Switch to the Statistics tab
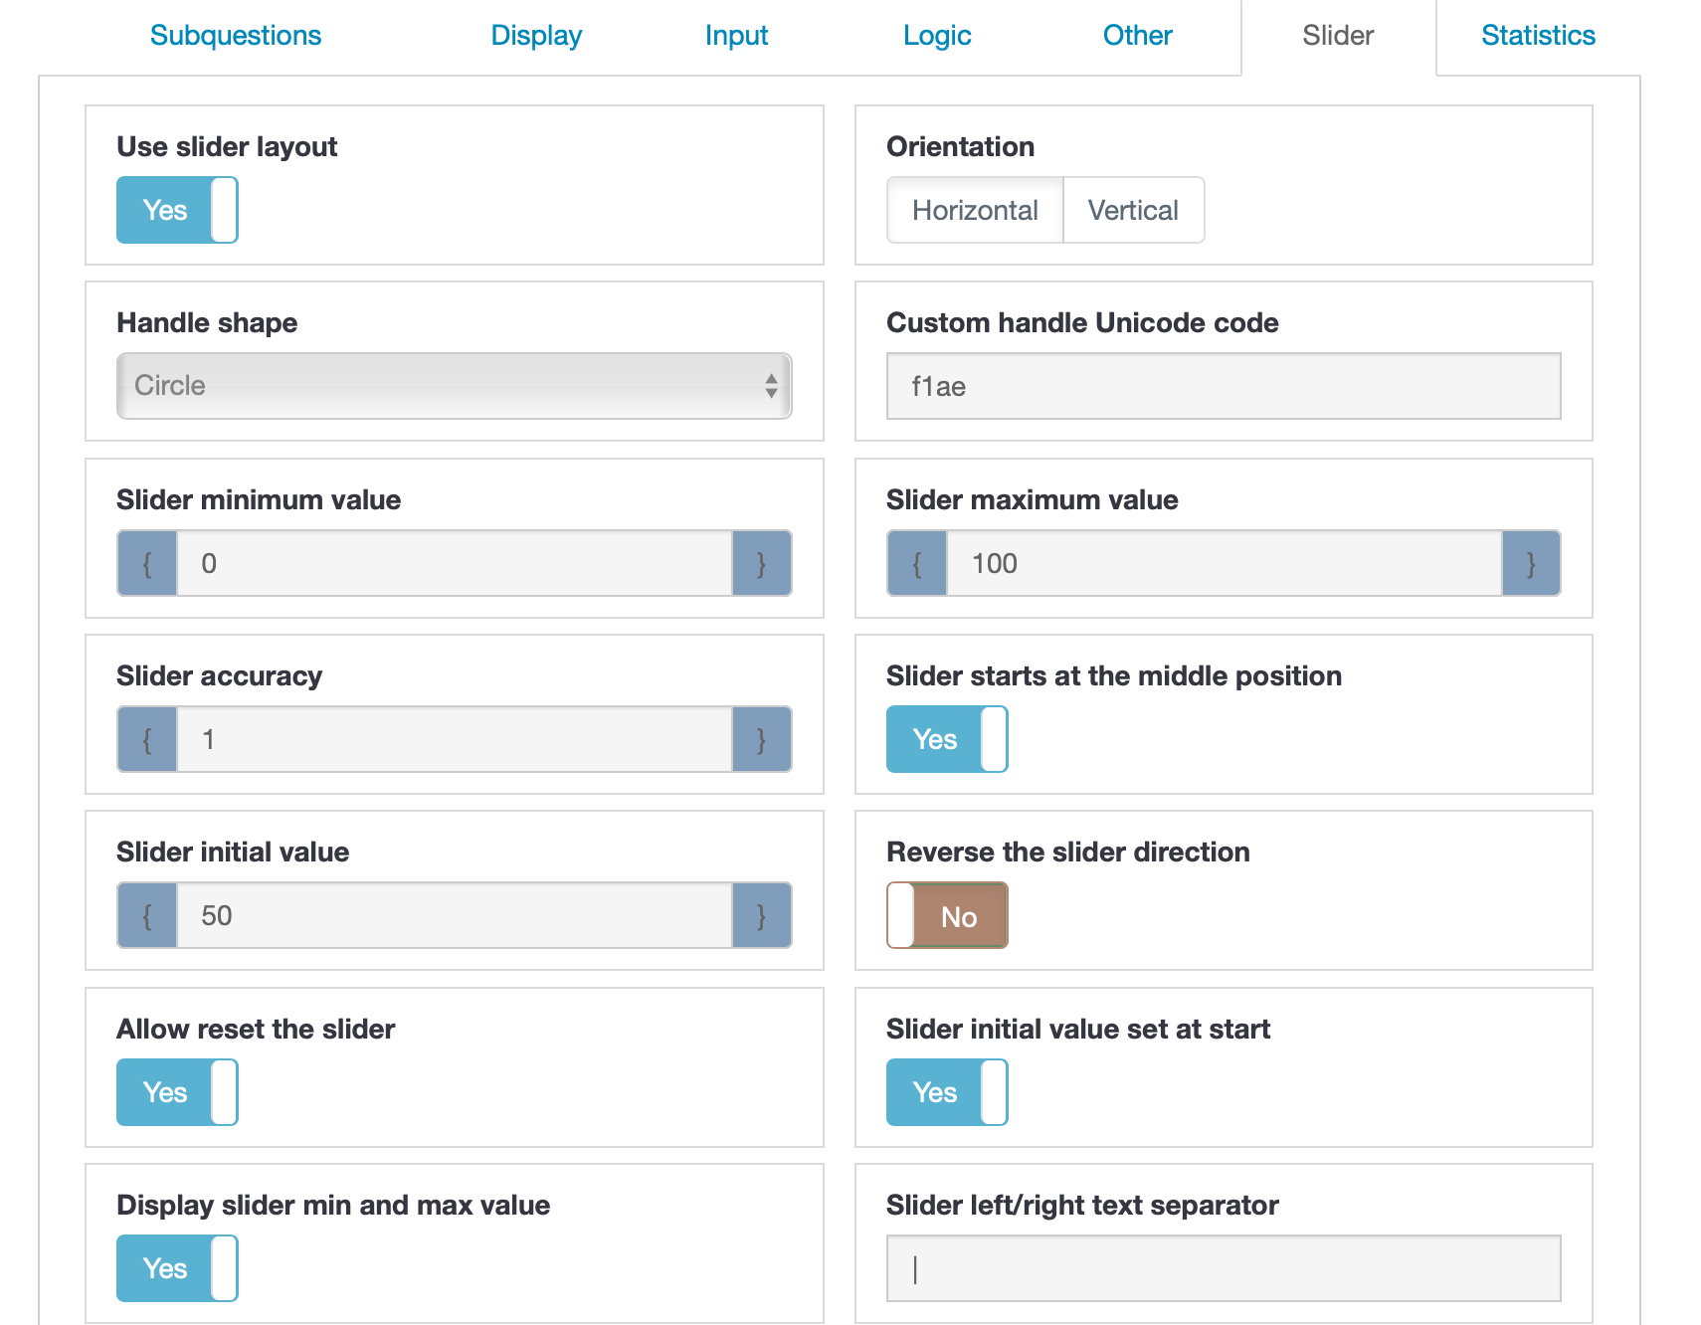 click(x=1538, y=36)
